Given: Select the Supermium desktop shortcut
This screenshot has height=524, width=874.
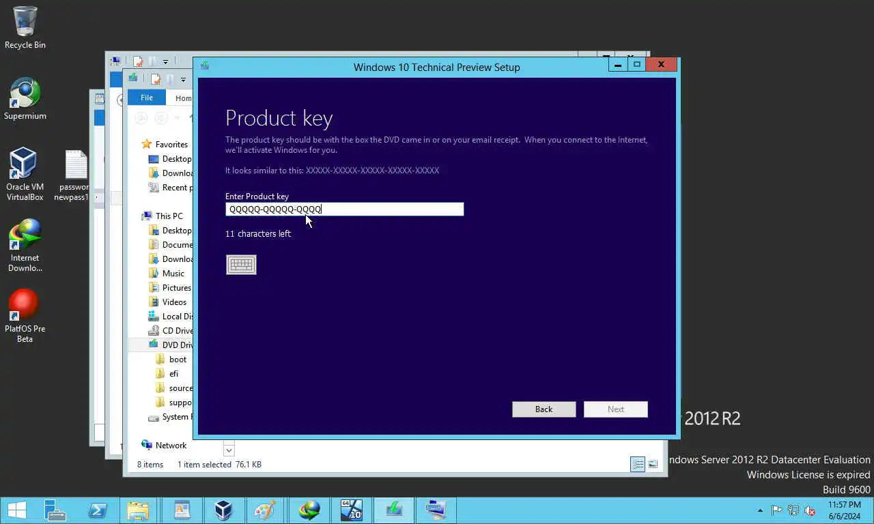Looking at the screenshot, I should click(25, 99).
